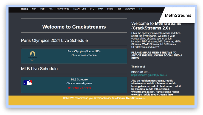
Task: Open the Boxing nav link
Action: (110, 9)
